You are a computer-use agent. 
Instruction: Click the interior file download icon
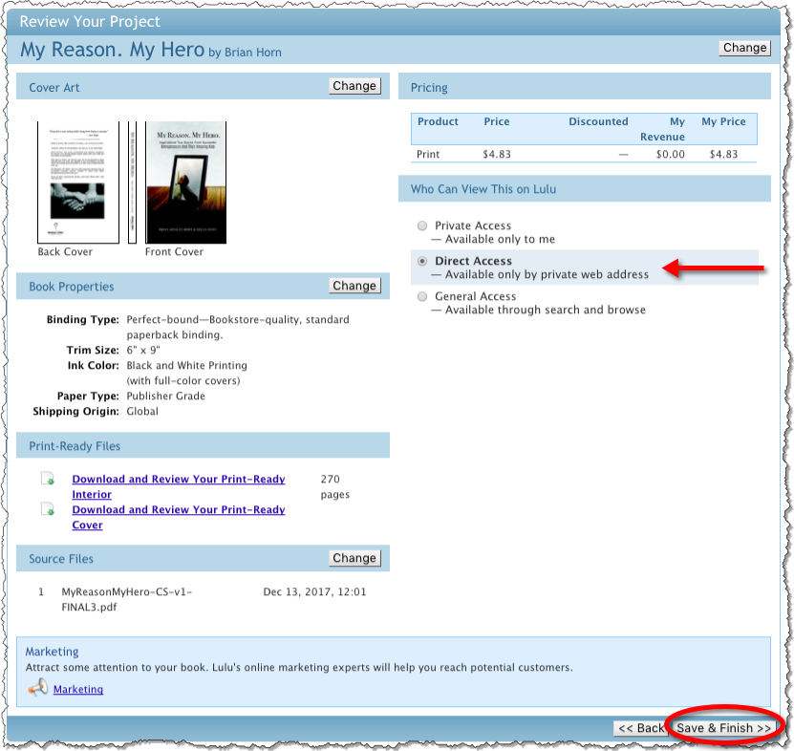point(48,479)
